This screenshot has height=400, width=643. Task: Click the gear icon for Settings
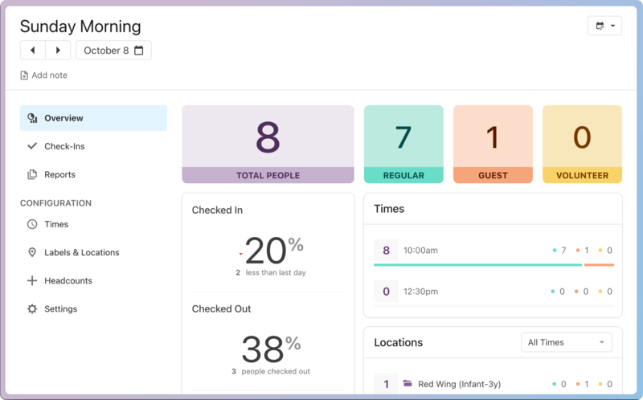coord(32,308)
